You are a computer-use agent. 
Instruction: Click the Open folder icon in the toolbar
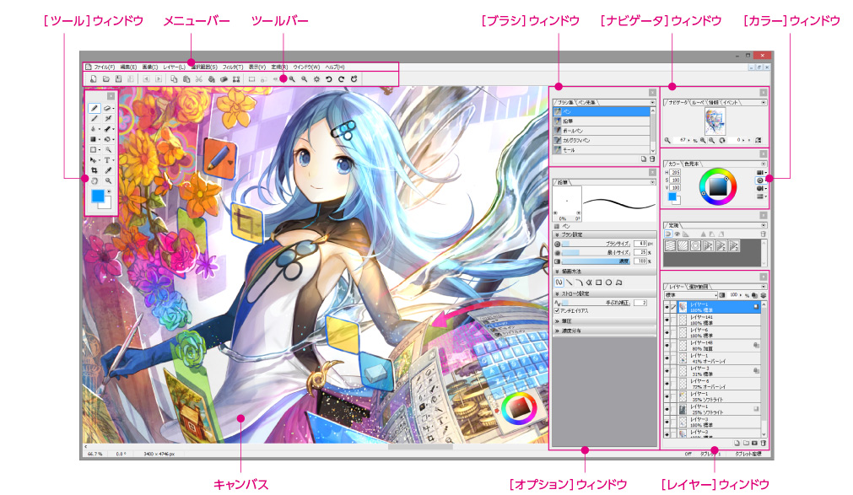click(106, 79)
